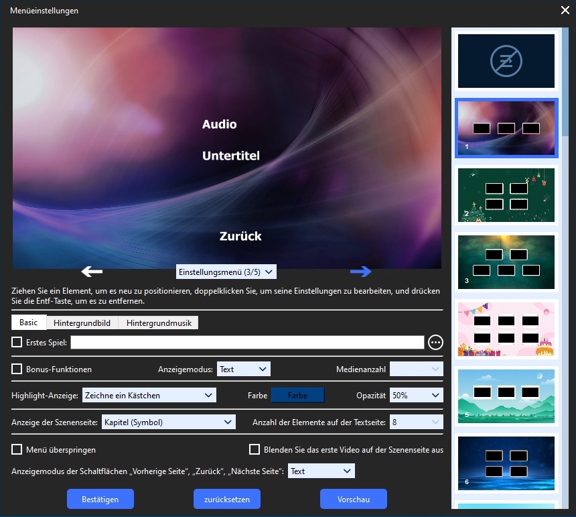Click Bestätigen button

pos(100,499)
